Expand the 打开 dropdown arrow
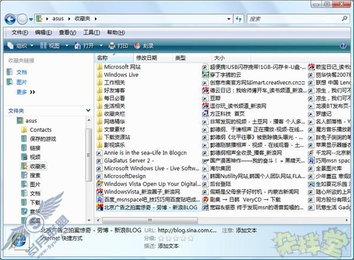 click(x=101, y=46)
